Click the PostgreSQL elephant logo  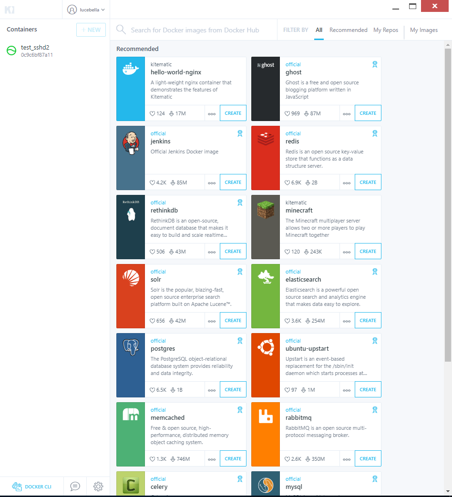point(131,347)
